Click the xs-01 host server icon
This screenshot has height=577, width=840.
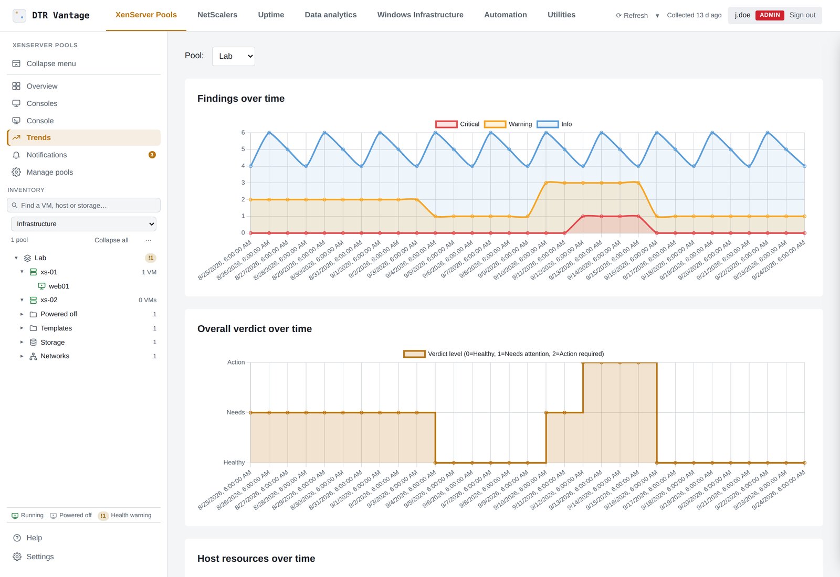coord(33,272)
